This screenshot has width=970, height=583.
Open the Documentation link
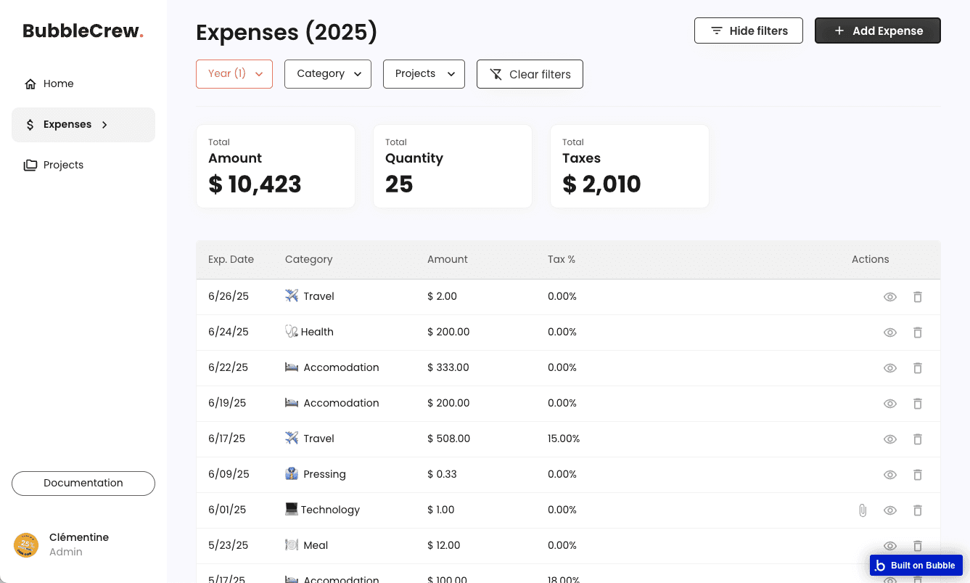83,484
